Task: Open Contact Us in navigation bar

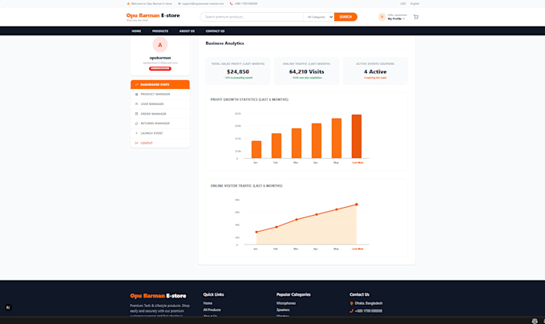Action: coord(215,31)
